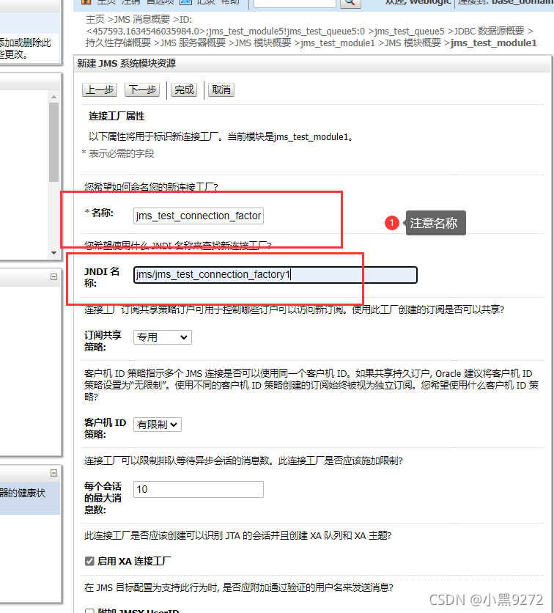Click the magnifier search button in top bar

point(350,3)
